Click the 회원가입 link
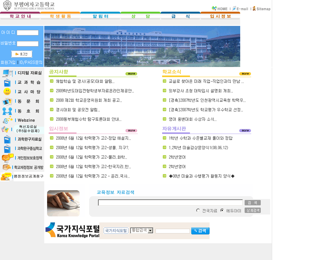This screenshot has height=260, width=317. pyautogui.click(x=8, y=62)
